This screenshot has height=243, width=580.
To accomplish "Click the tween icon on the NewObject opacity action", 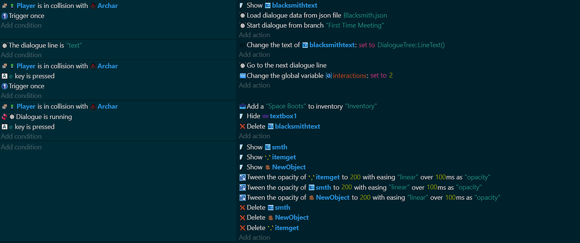I will 242,198.
